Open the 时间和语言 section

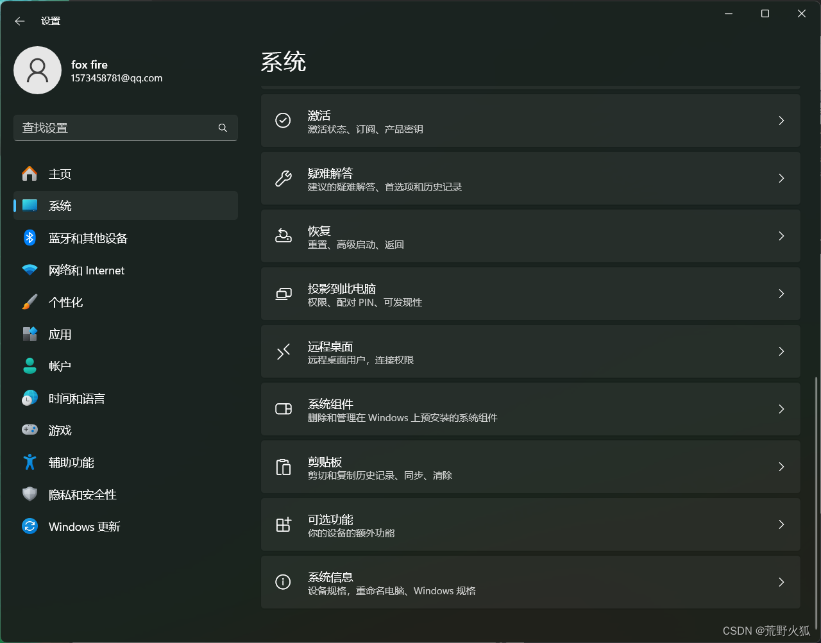click(126, 398)
